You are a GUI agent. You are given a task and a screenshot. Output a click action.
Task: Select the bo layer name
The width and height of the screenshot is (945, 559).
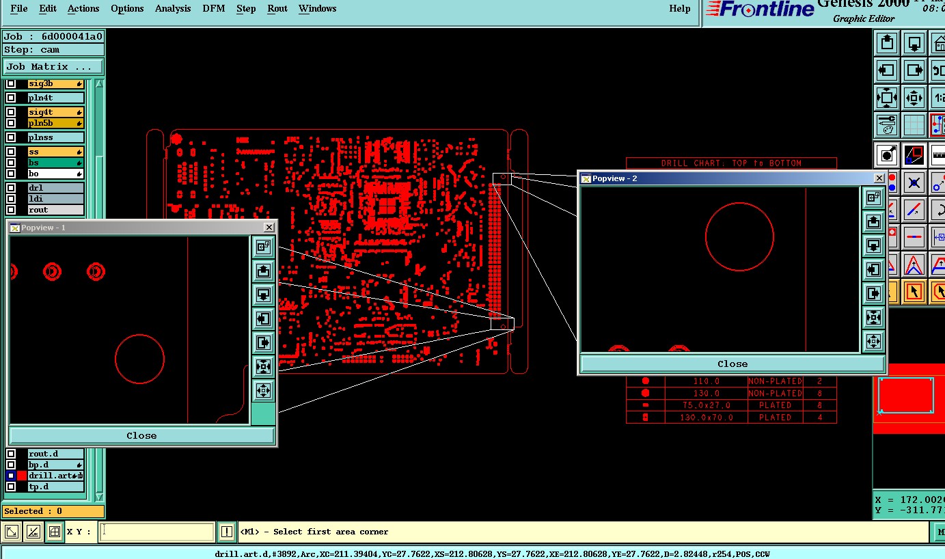56,174
